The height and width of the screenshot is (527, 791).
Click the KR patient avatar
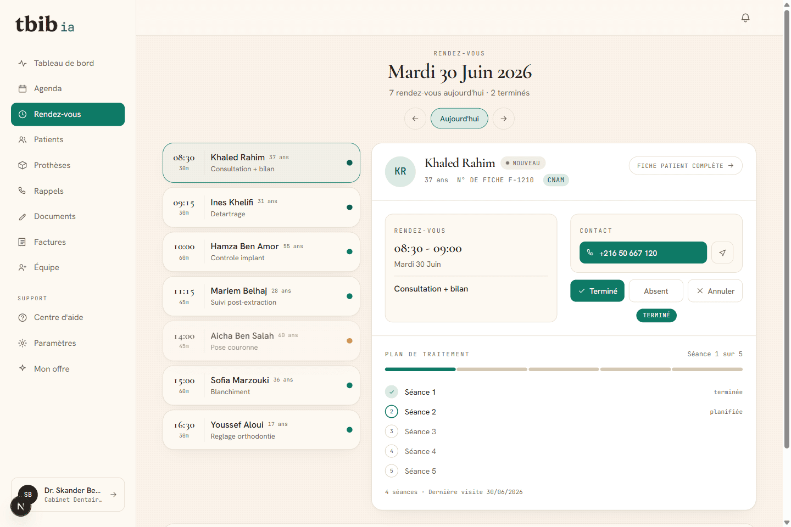(400, 171)
